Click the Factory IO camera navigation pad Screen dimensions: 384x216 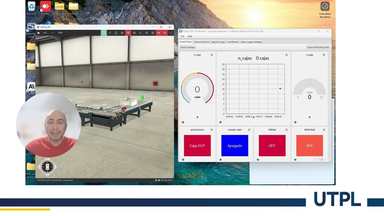pos(47,166)
